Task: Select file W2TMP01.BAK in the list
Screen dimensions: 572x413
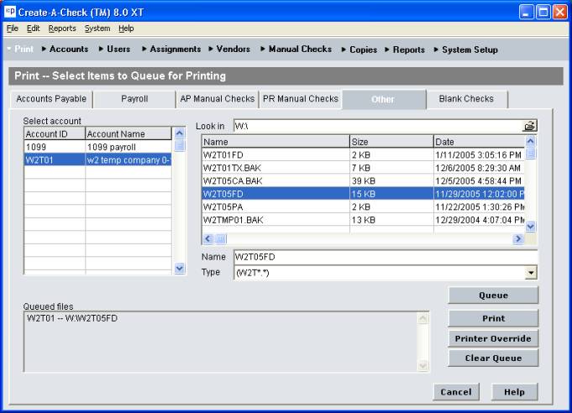Action: tap(363, 220)
